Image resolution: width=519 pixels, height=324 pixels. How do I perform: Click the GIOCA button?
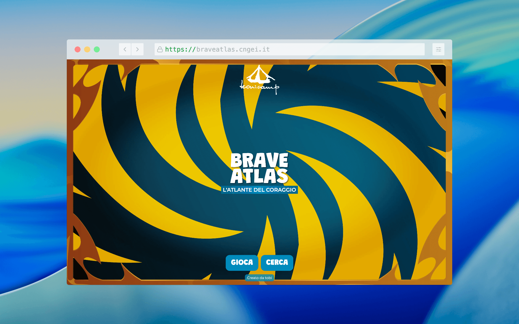(x=242, y=262)
